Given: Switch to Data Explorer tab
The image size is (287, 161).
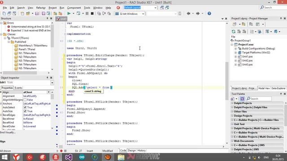Looking at the screenshot, I should [278, 89].
